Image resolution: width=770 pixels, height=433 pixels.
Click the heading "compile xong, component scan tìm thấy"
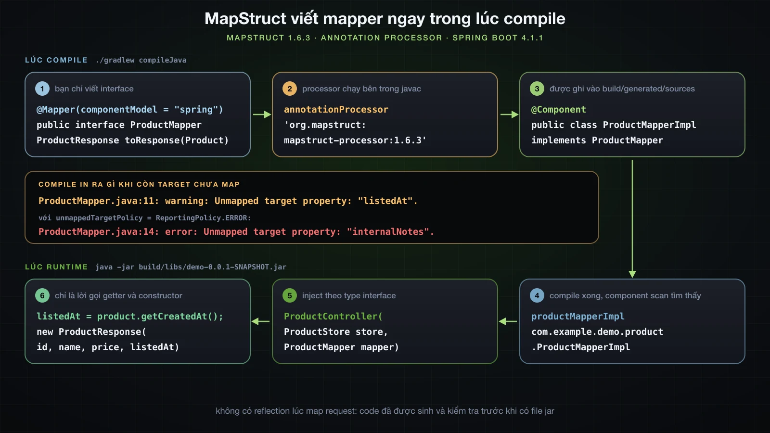(625, 295)
